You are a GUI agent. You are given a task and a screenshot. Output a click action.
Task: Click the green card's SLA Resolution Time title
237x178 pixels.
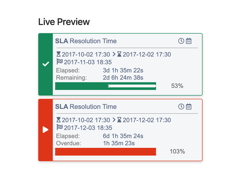coord(86,41)
